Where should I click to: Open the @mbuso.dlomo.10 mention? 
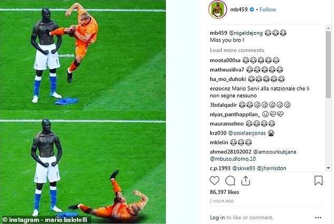(233, 159)
